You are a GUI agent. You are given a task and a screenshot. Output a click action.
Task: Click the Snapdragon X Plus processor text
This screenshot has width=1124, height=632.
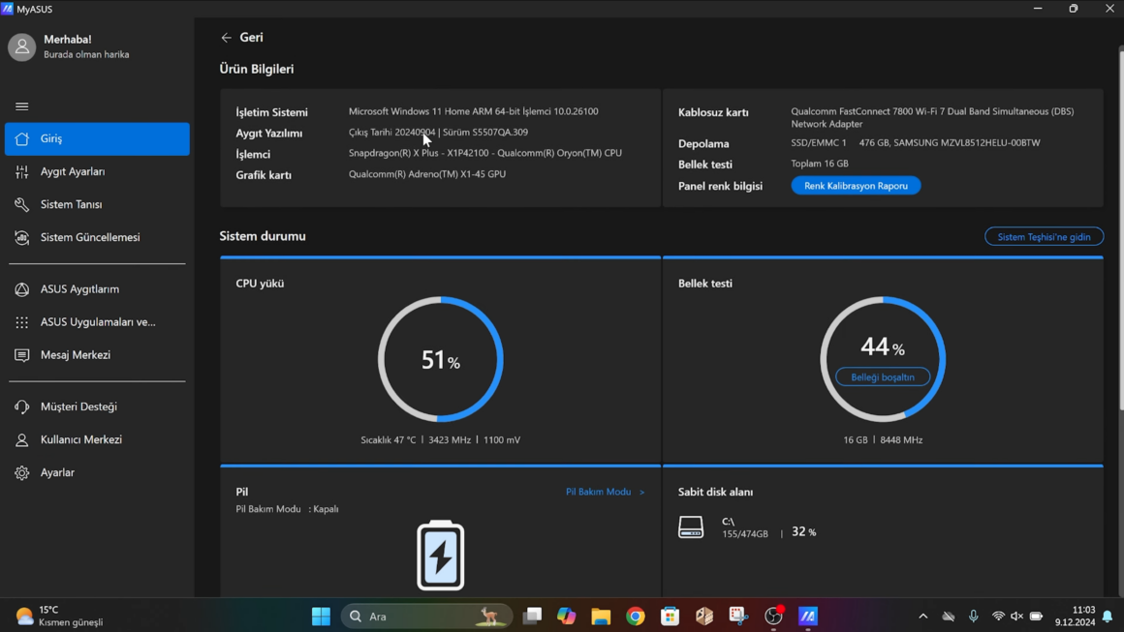pos(485,153)
